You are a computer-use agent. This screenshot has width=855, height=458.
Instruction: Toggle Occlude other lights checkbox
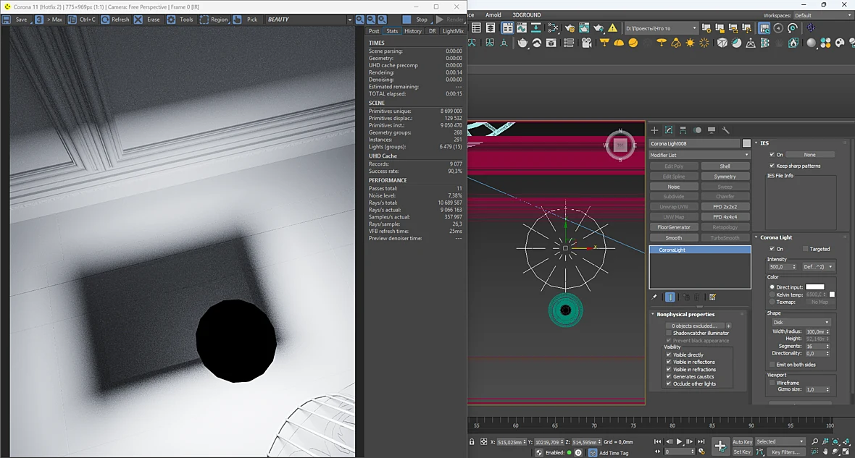pos(669,383)
